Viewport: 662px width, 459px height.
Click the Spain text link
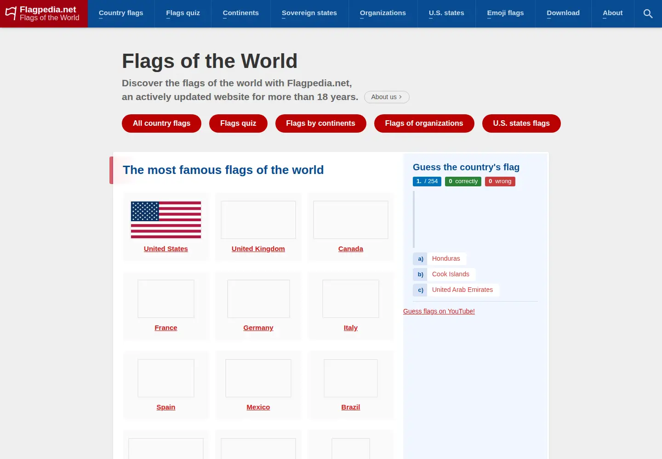tap(166, 407)
